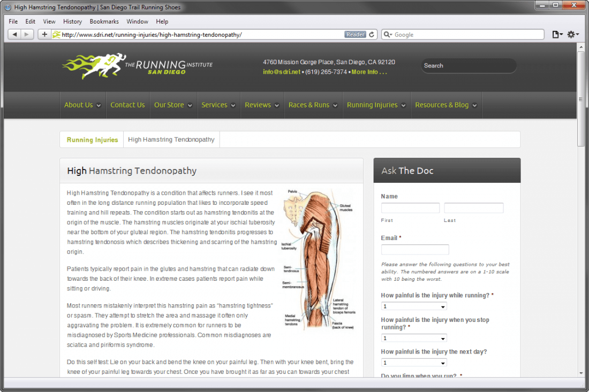Open the page menu icon

click(x=557, y=35)
